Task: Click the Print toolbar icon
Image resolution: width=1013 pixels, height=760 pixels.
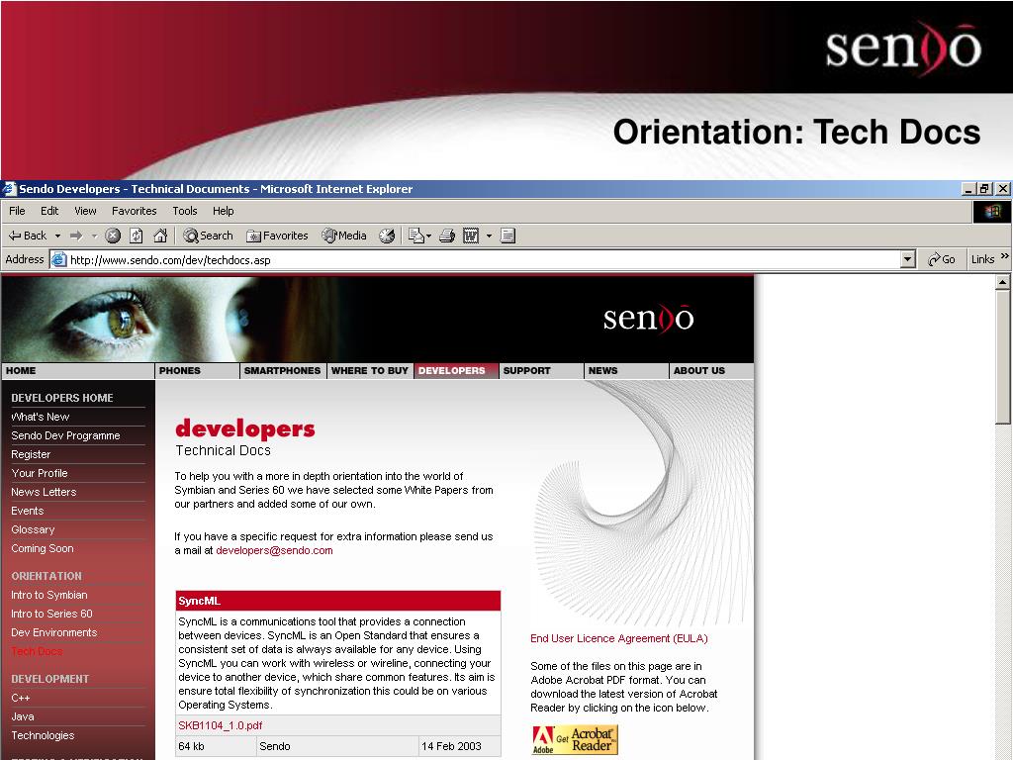Action: pyautogui.click(x=447, y=236)
